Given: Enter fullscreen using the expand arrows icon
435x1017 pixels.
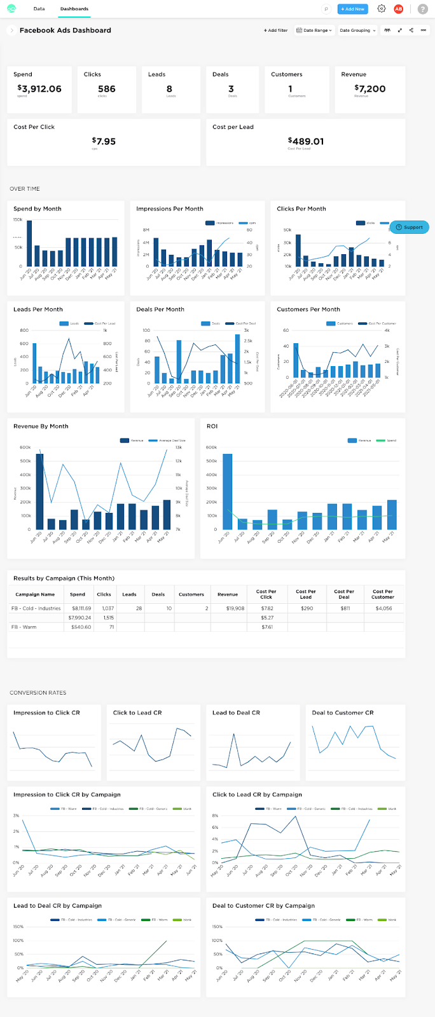Looking at the screenshot, I should (399, 30).
